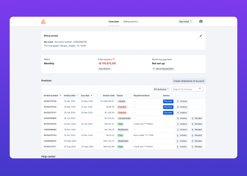Click the Not set up recurring status
Image resolution: width=247 pixels, height=176 pixels.
[158, 63]
